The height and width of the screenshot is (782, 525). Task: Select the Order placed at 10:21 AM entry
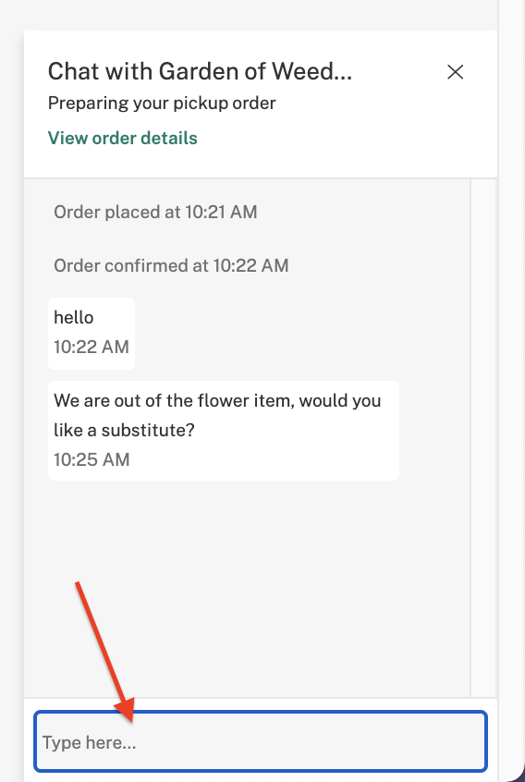pyautogui.click(x=155, y=212)
